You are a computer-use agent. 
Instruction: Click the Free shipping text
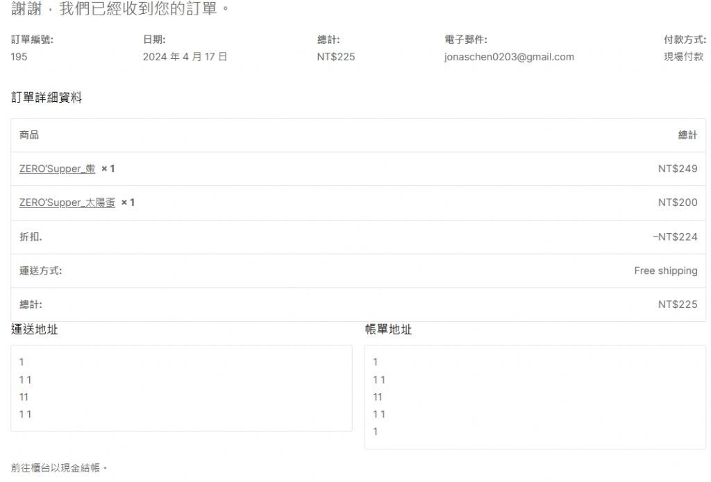(665, 270)
